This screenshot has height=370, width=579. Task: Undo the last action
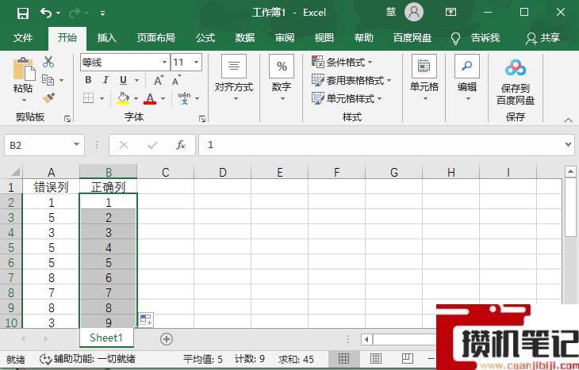46,13
